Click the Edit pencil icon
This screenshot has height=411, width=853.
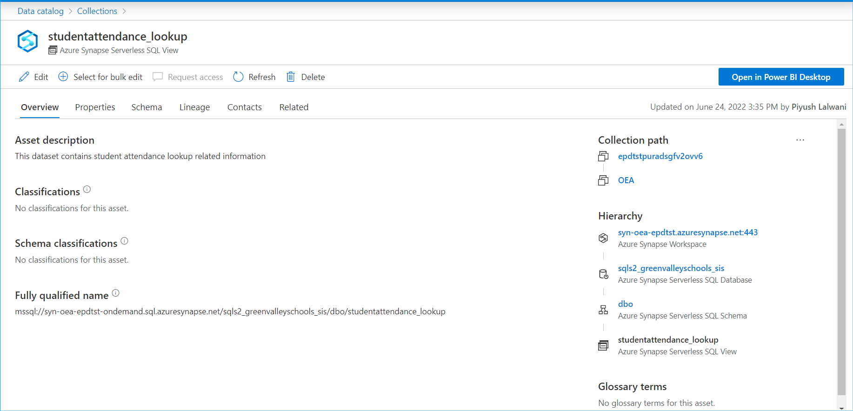point(24,77)
